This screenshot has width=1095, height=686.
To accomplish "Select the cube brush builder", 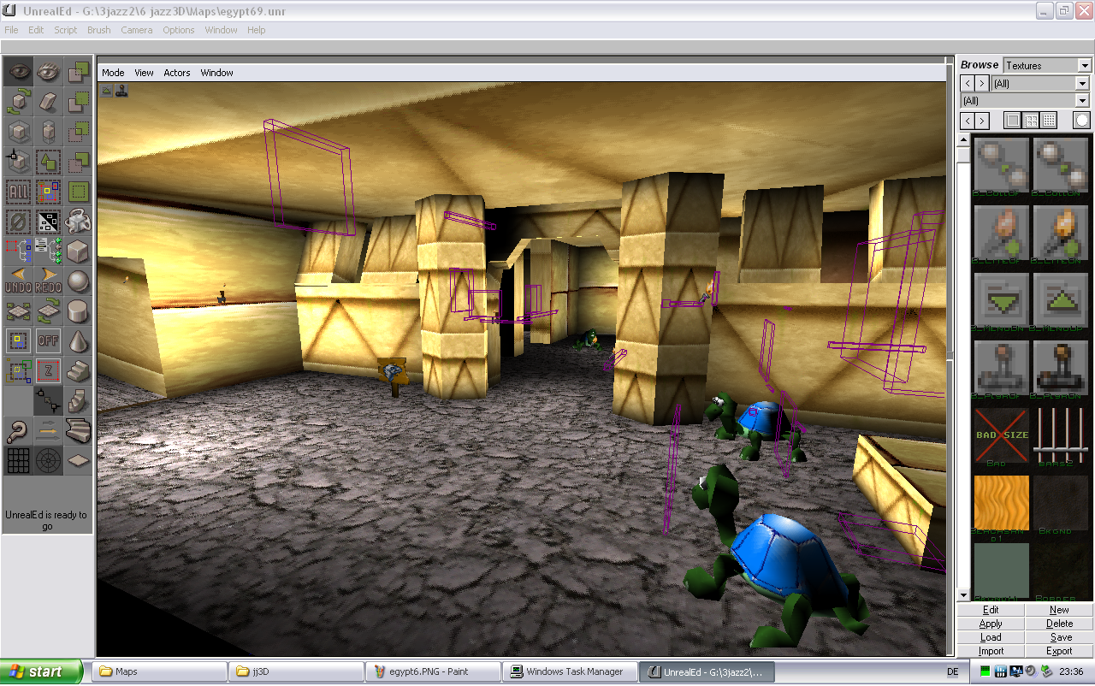I will tap(78, 251).
